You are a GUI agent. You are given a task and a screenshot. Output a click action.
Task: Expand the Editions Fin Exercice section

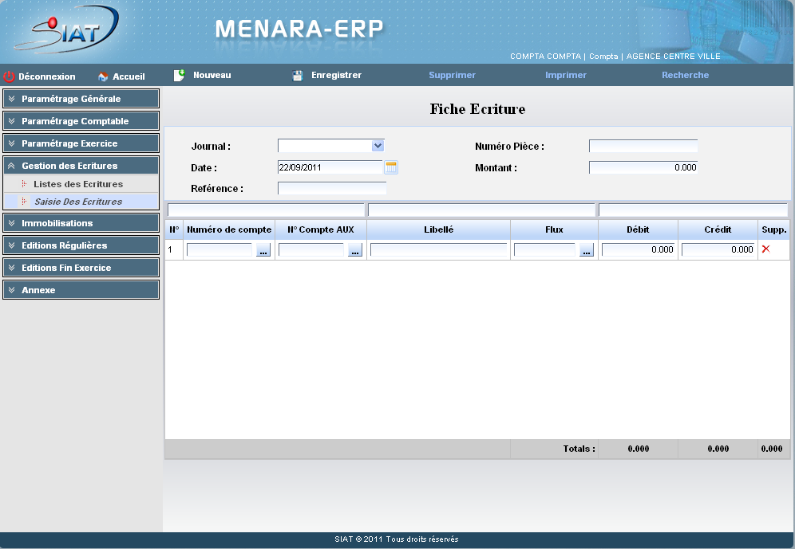(81, 268)
